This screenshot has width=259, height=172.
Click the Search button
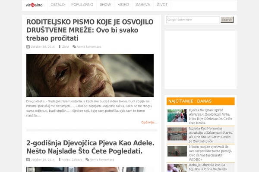[x=227, y=20]
